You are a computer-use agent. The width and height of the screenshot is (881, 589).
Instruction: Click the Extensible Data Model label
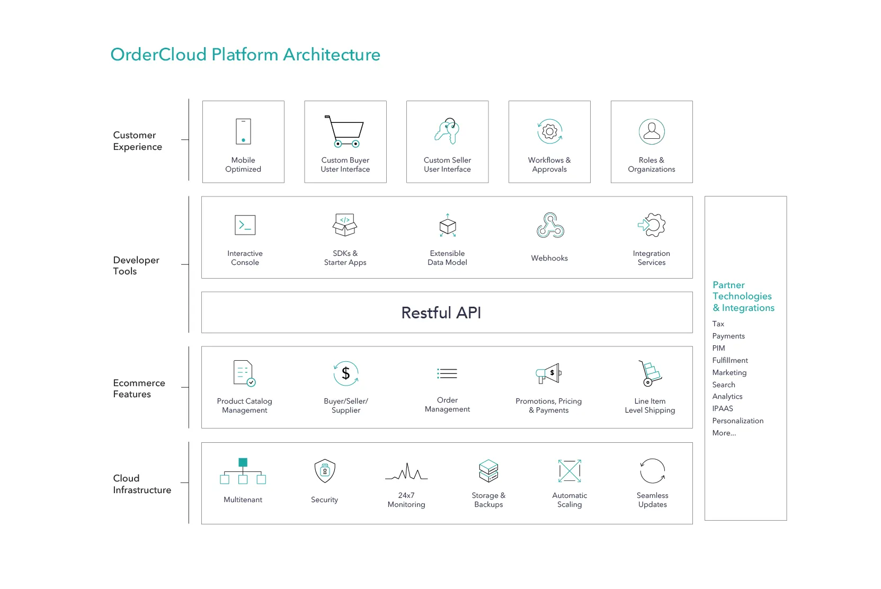click(x=448, y=258)
